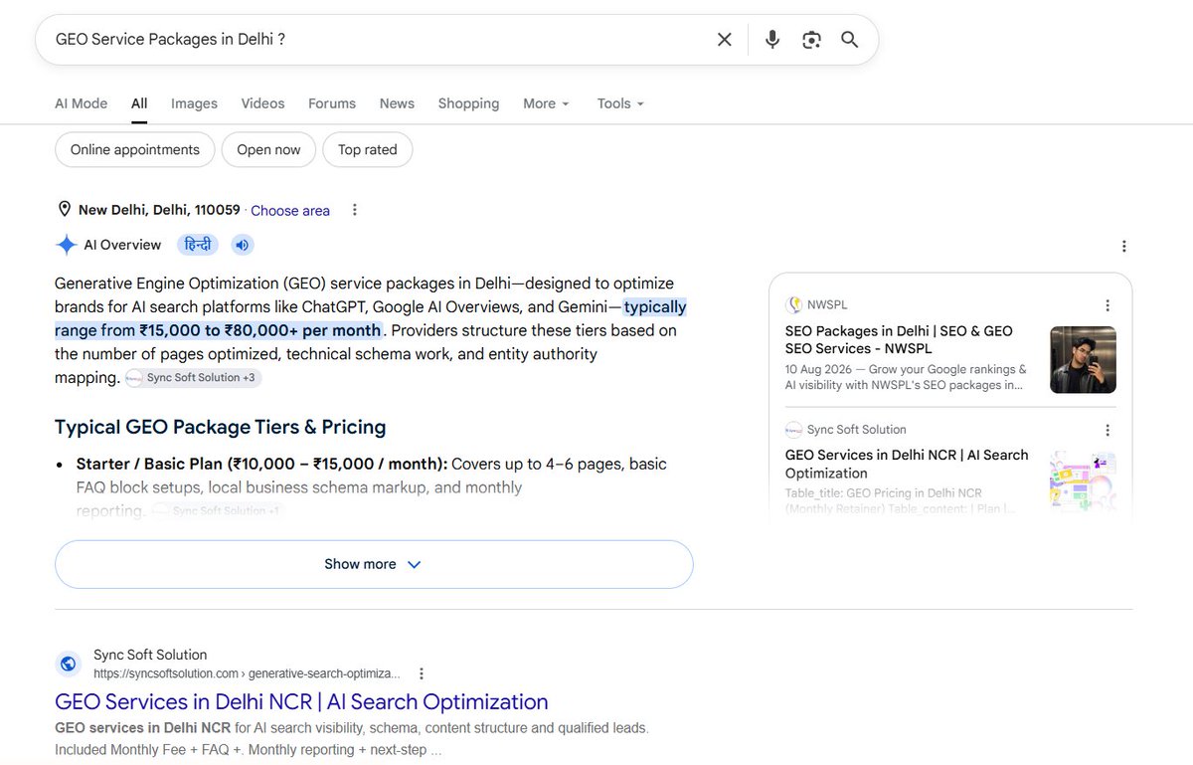
Task: Click Sync Soft Solution +3 source chip
Action: 194,378
